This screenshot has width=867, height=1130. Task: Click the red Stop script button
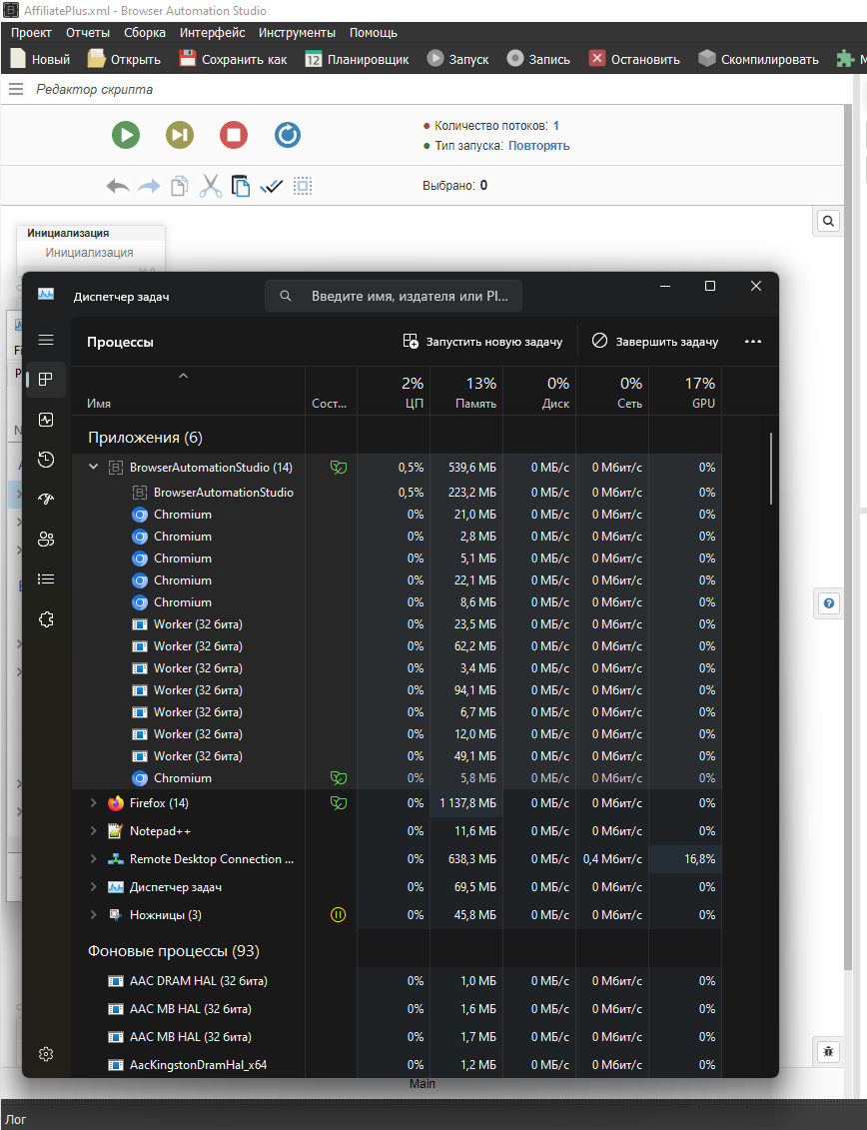tap(234, 135)
